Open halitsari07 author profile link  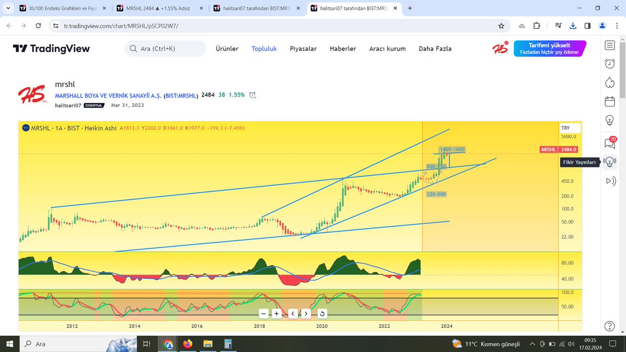click(68, 105)
